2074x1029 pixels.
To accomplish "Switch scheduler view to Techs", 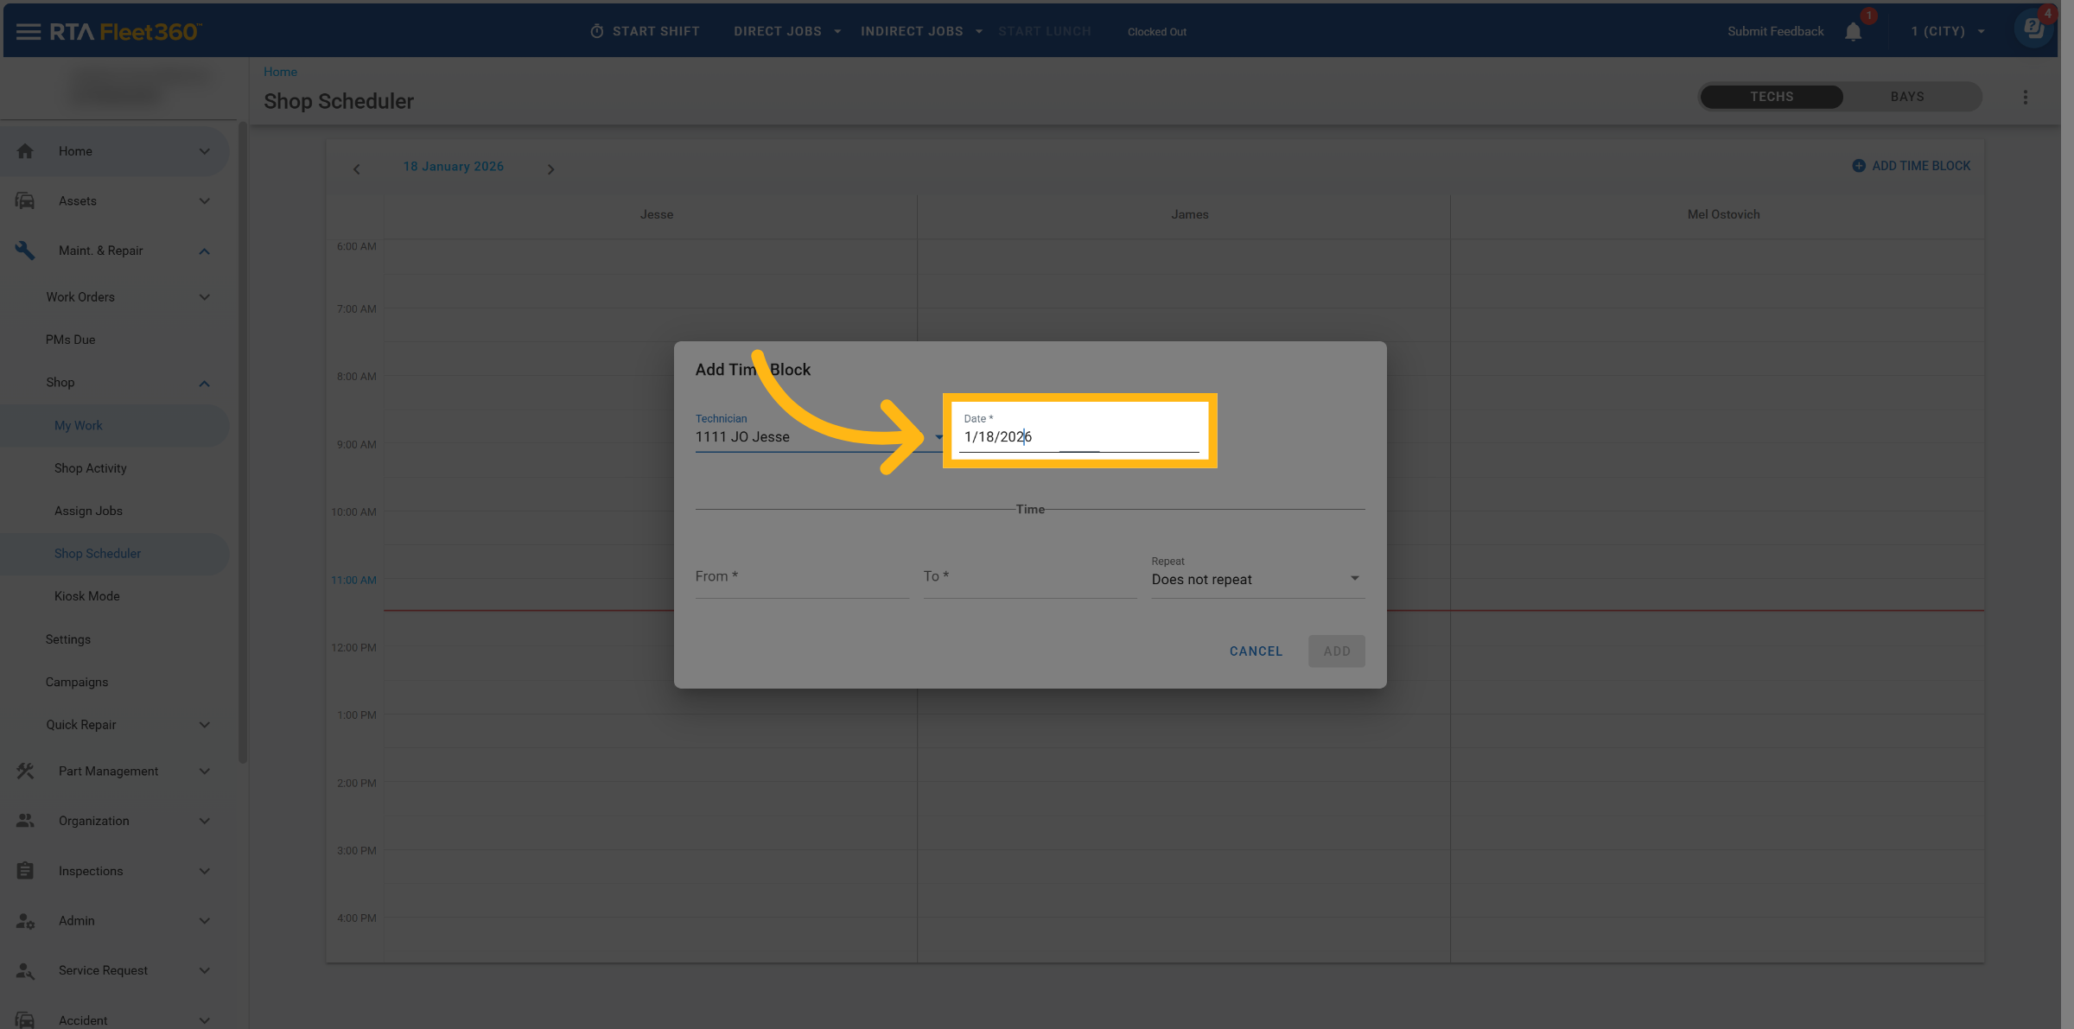I will [1772, 97].
